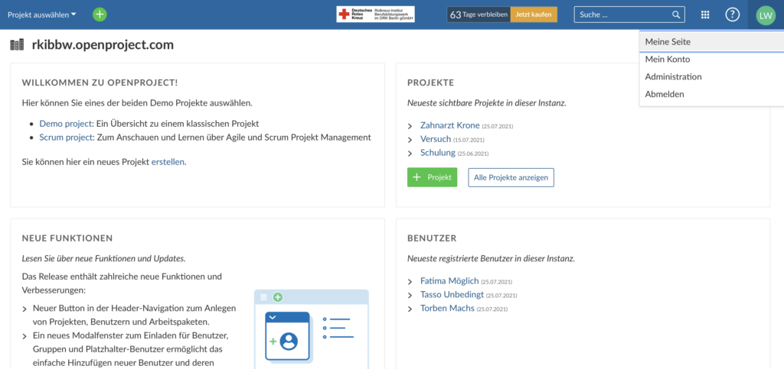
Task: Click the NEUE FUNKTIONEN heading
Action: 67,238
